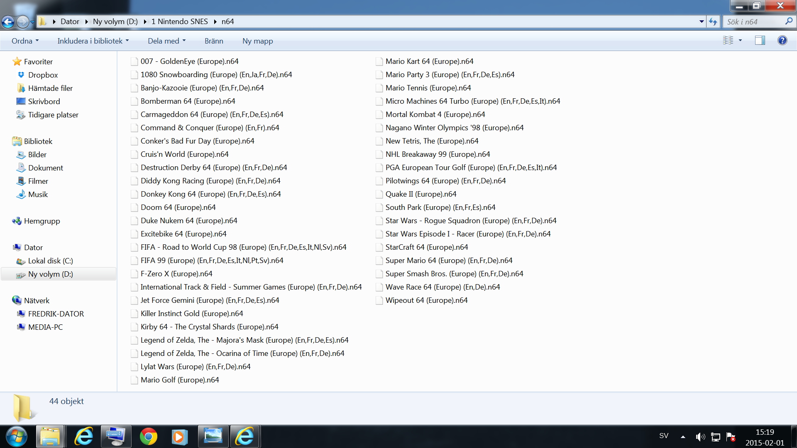Image resolution: width=797 pixels, height=448 pixels.
Task: Open the Ordna dropdown menu
Action: coord(25,41)
